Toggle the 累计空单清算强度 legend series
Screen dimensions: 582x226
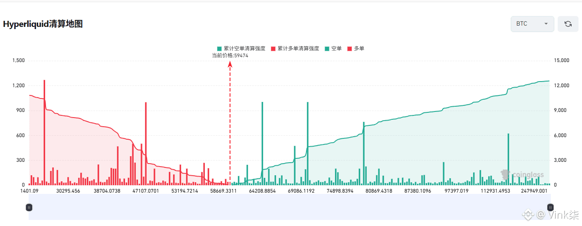click(x=241, y=49)
